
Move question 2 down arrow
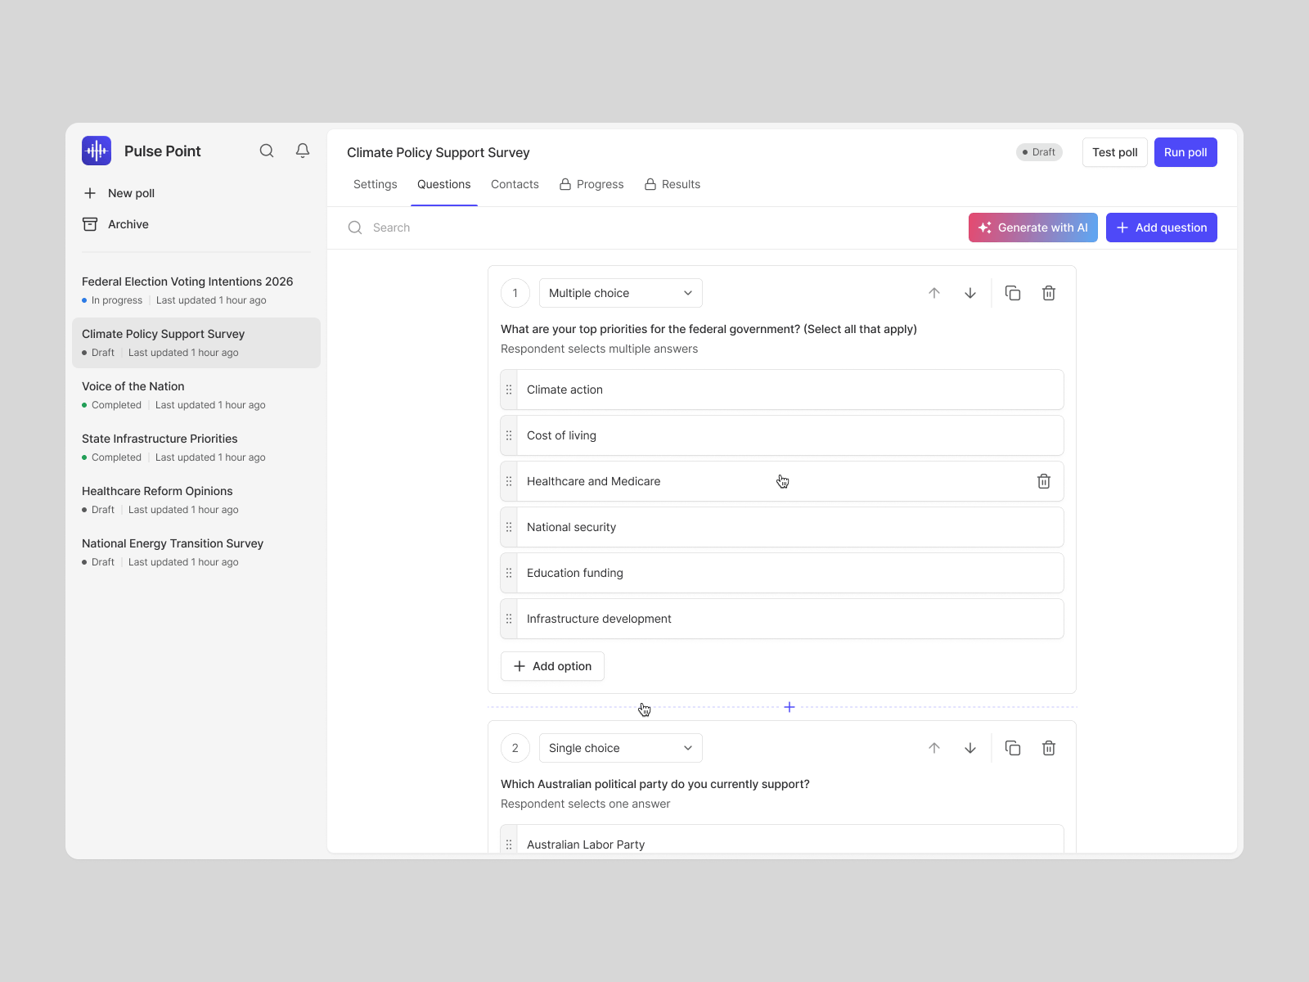click(970, 748)
